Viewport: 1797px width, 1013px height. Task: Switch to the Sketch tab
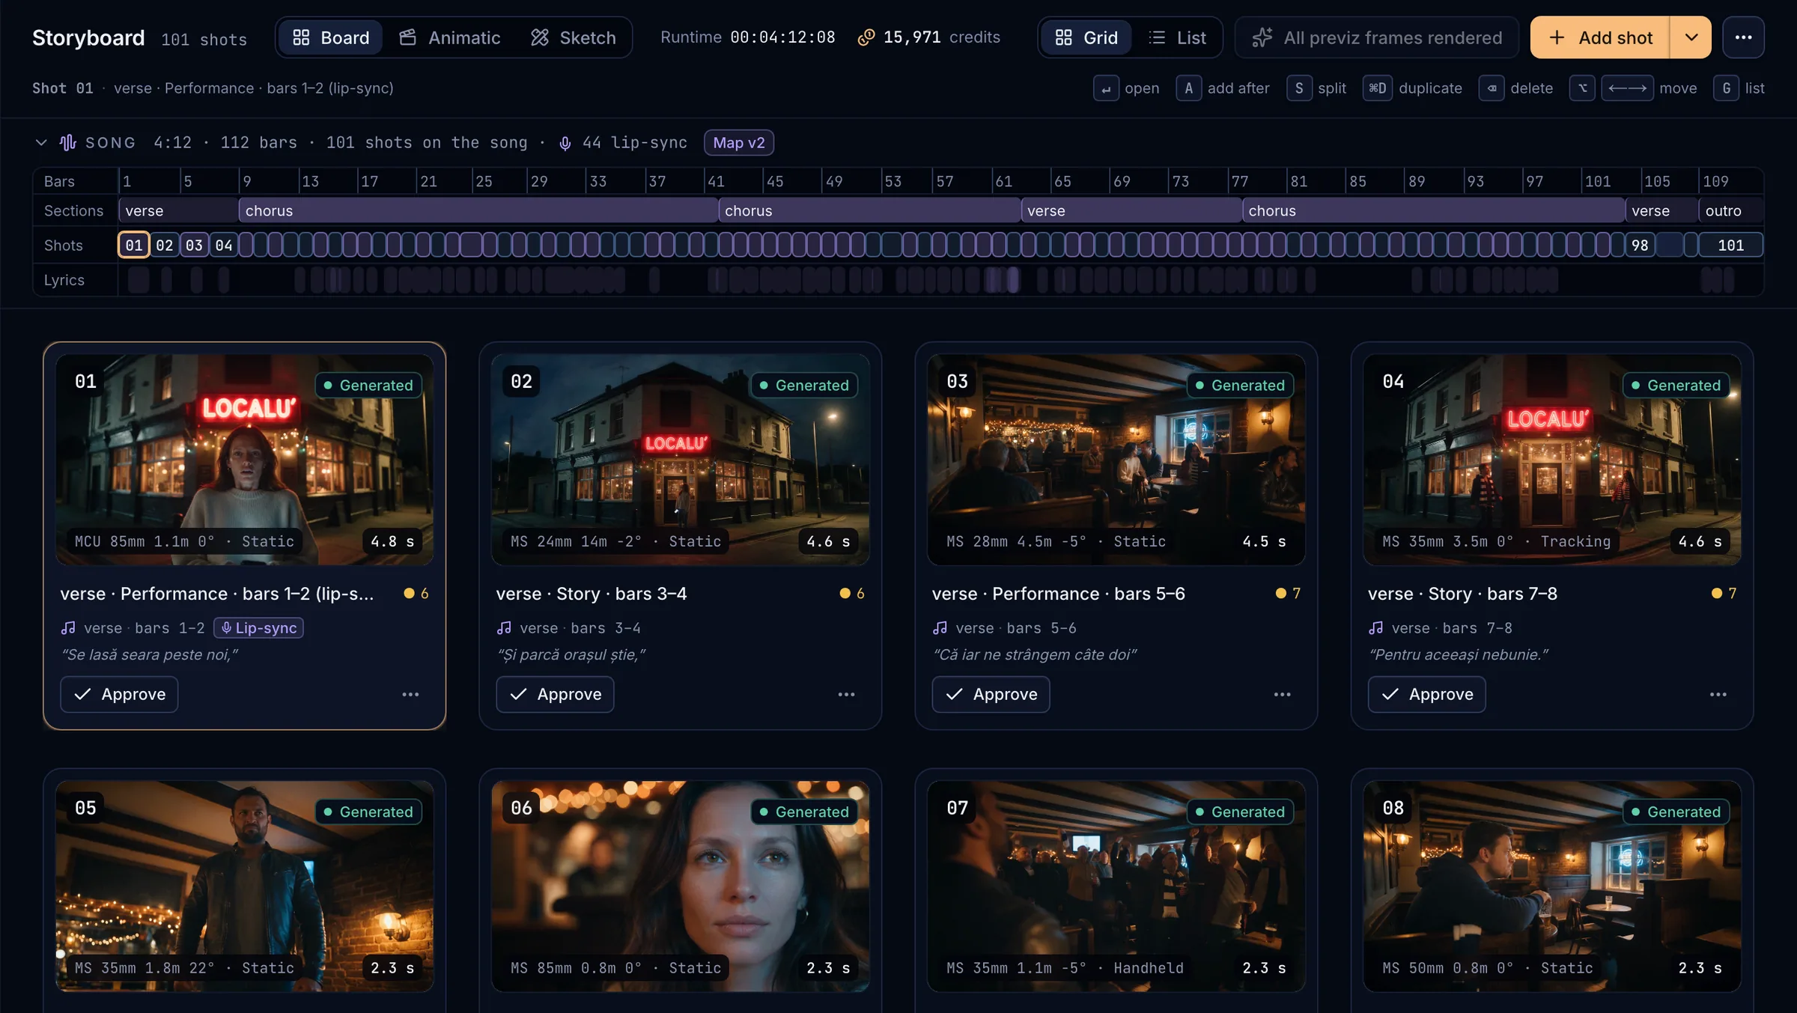pyautogui.click(x=573, y=37)
